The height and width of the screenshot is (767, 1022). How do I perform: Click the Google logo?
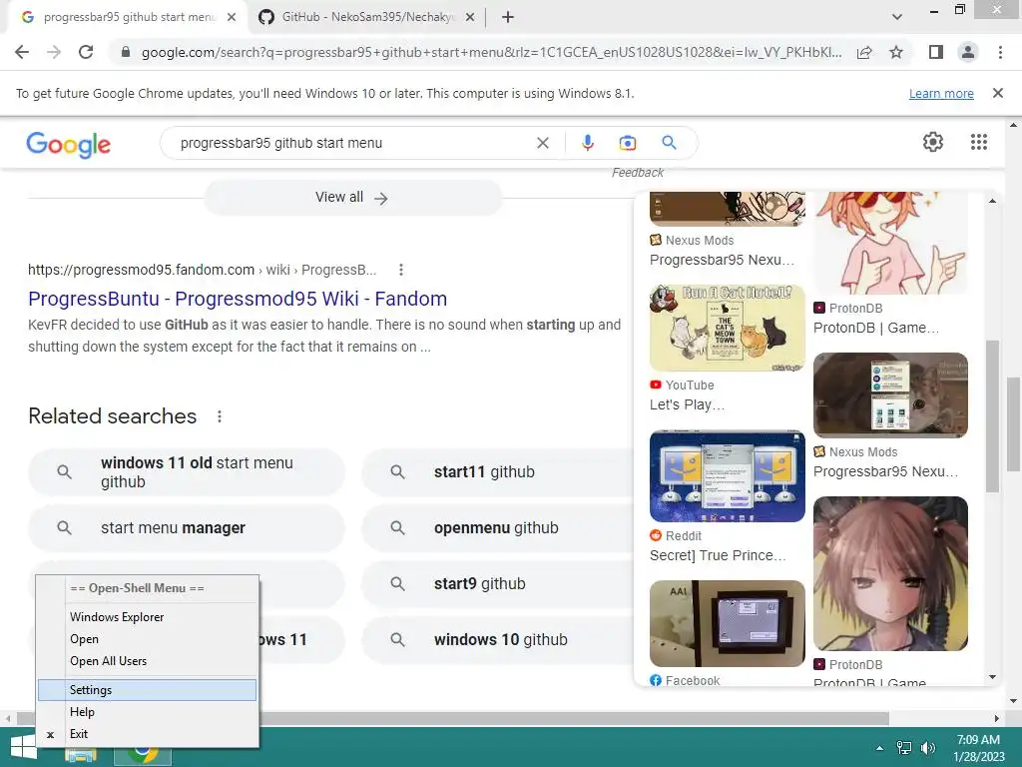(69, 145)
